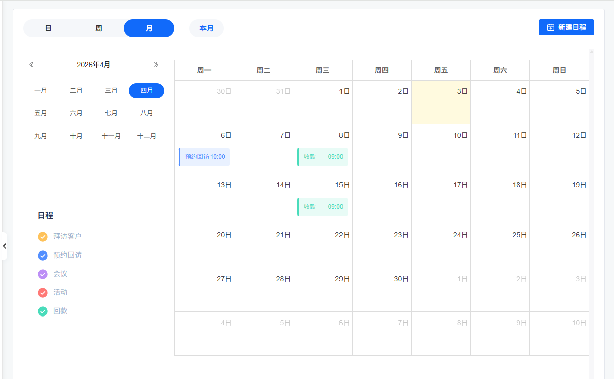Click the 2026年4月 date header label
This screenshot has width=614, height=379.
point(94,65)
